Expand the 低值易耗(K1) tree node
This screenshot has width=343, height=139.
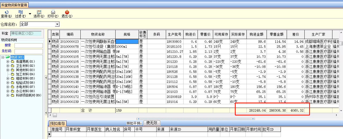[8, 62]
